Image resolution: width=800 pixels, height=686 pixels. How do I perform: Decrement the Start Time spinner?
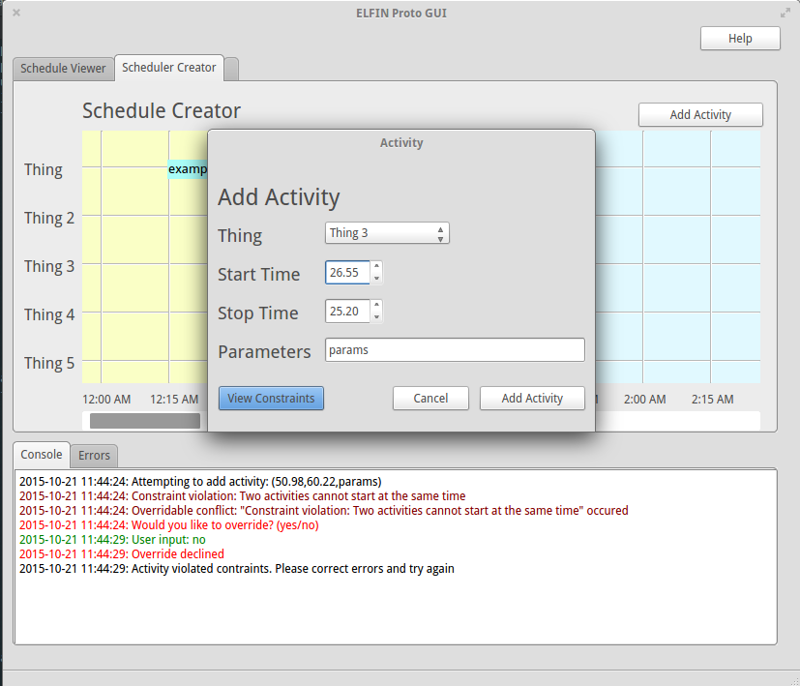tap(376, 278)
